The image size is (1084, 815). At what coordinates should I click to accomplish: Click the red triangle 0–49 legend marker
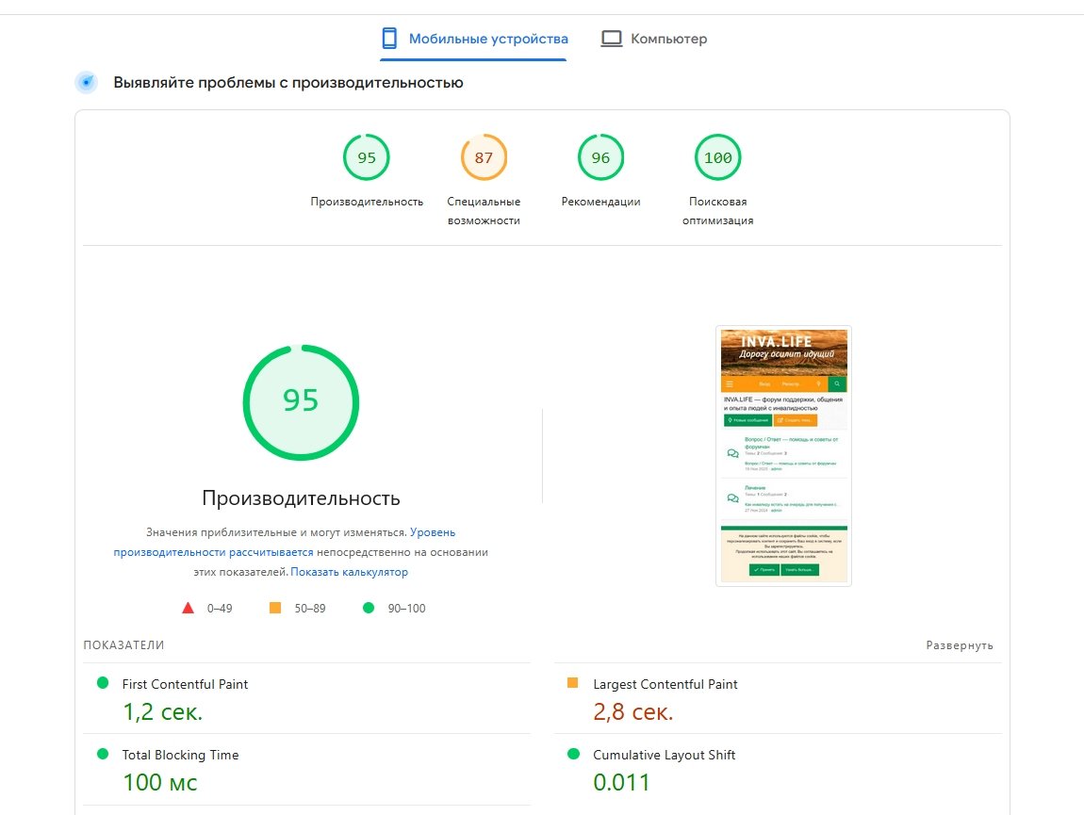point(189,608)
